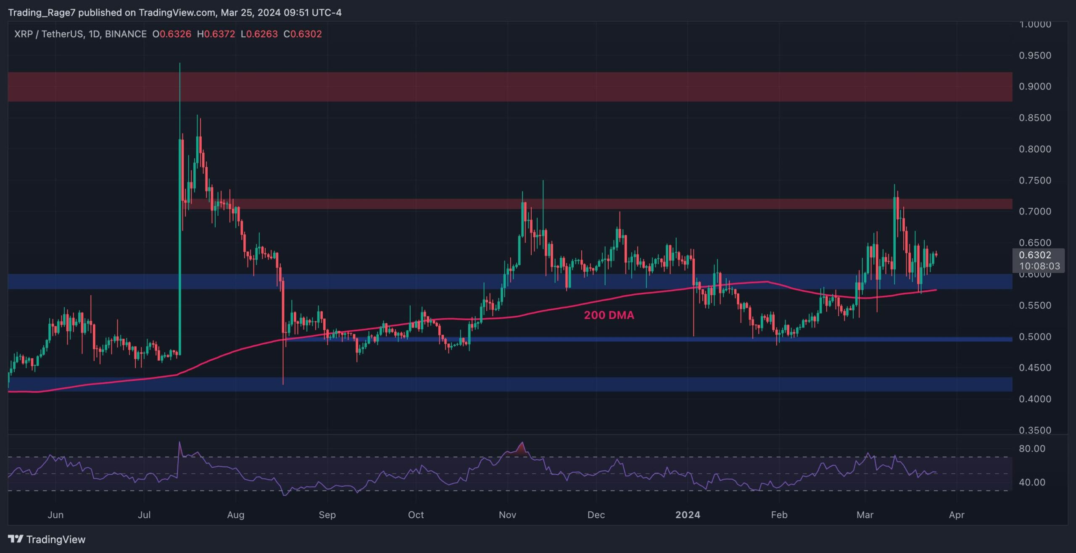This screenshot has width=1076, height=553.
Task: Click the Jun label on time axis
Action: tap(55, 515)
